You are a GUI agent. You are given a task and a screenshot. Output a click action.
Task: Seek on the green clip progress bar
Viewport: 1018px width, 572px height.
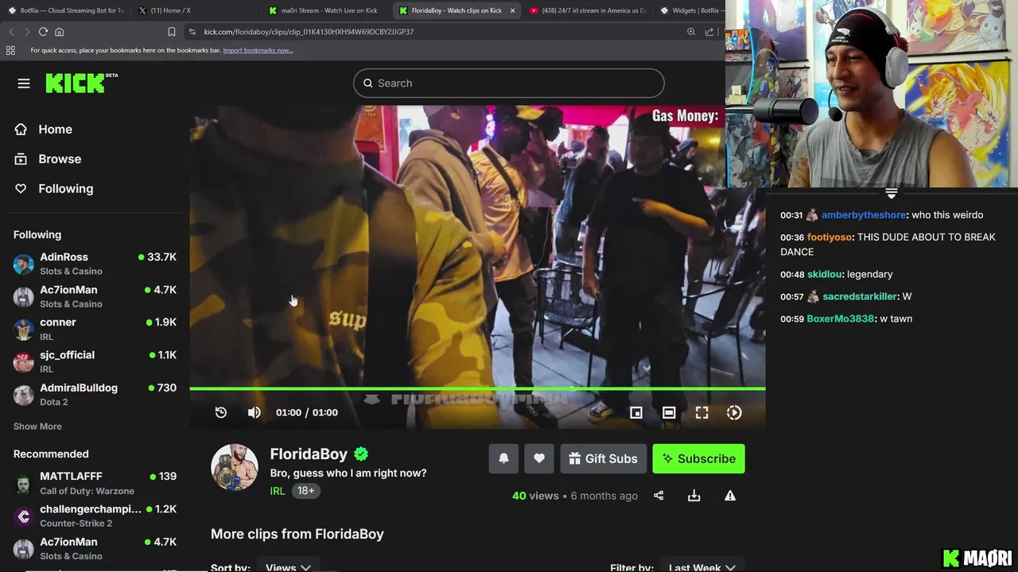point(477,388)
